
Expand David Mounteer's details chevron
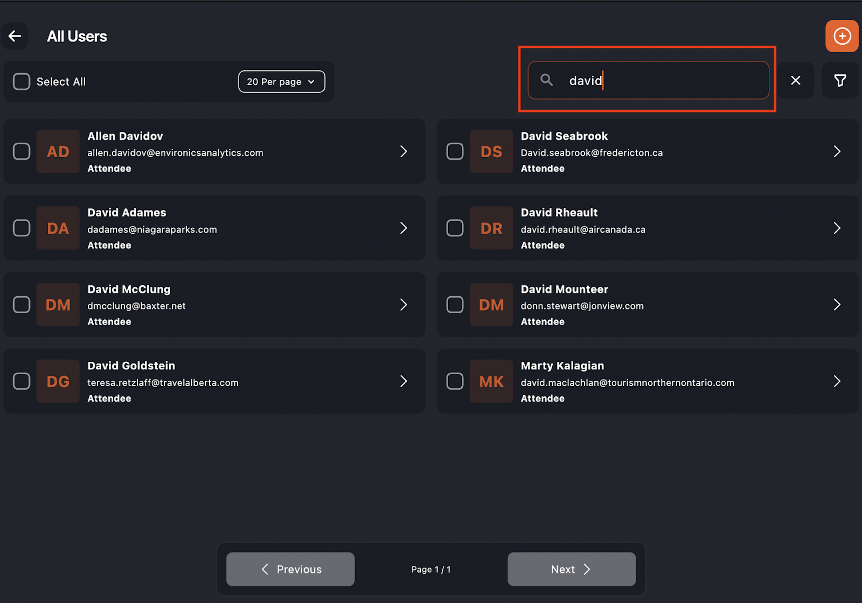[x=837, y=305]
